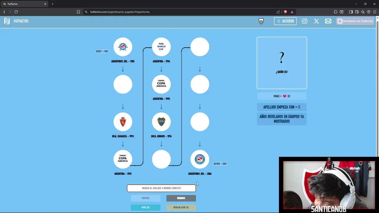The height and width of the screenshot is (213, 379).
Task: Click the browser address bar URL
Action: [120, 12]
